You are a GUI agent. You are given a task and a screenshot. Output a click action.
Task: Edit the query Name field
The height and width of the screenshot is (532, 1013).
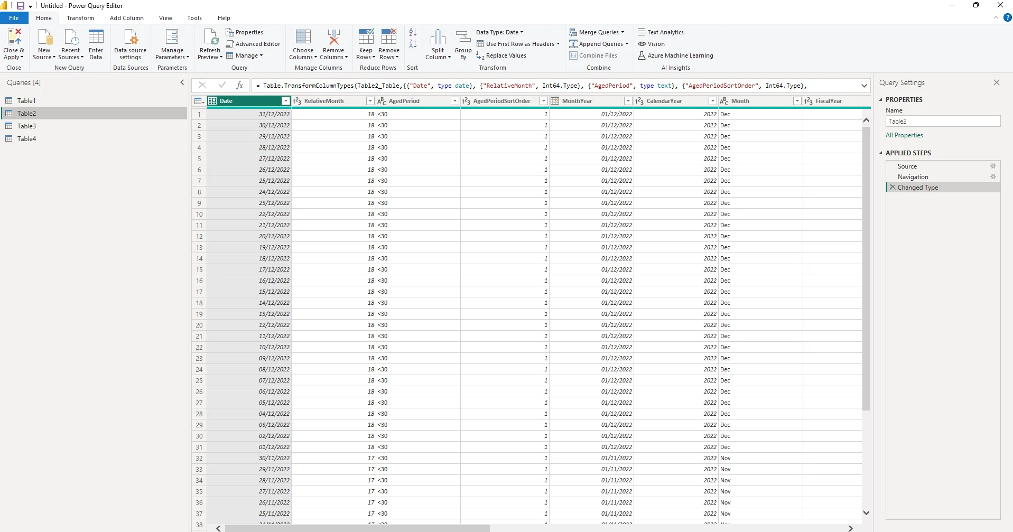coord(943,121)
